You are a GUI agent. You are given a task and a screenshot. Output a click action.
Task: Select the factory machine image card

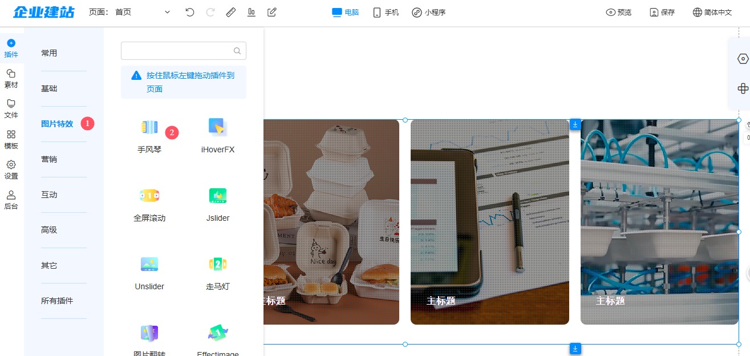(x=659, y=222)
